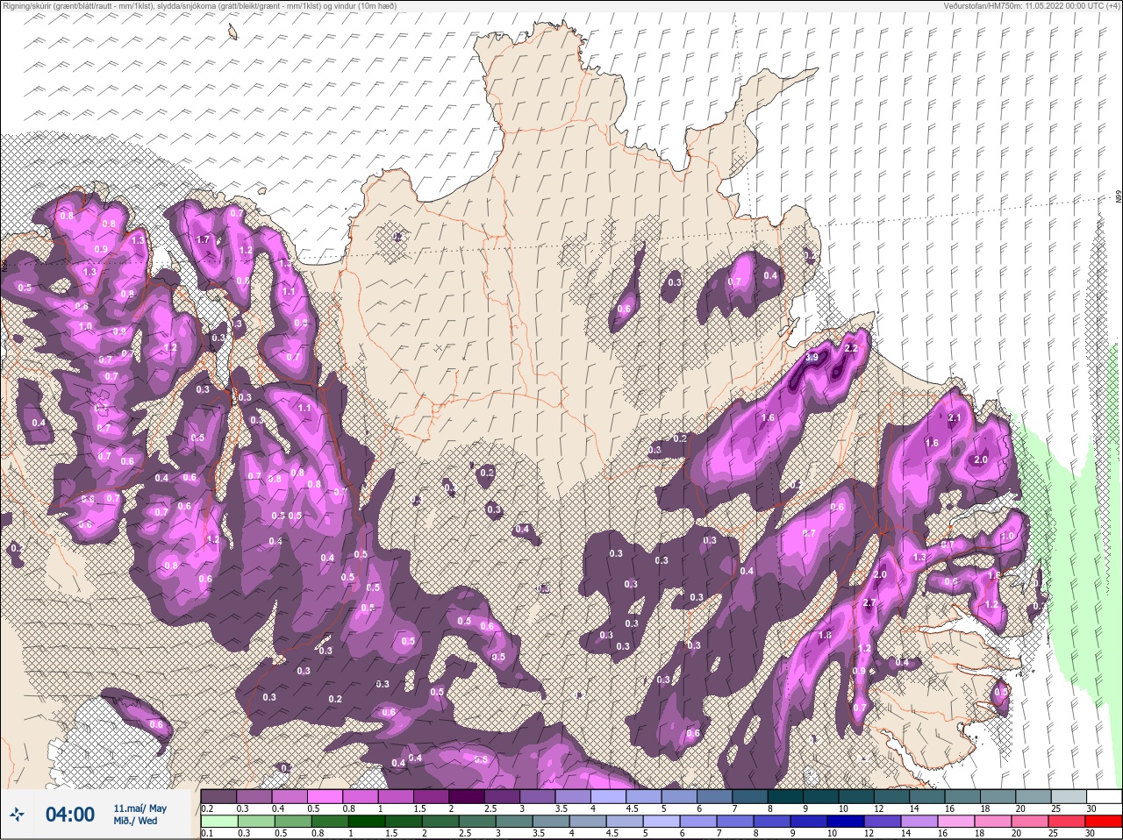Select upper legend swatch between 0.2 and 0.3
Viewport: 1123px width, 840px height.
pyautogui.click(x=218, y=796)
